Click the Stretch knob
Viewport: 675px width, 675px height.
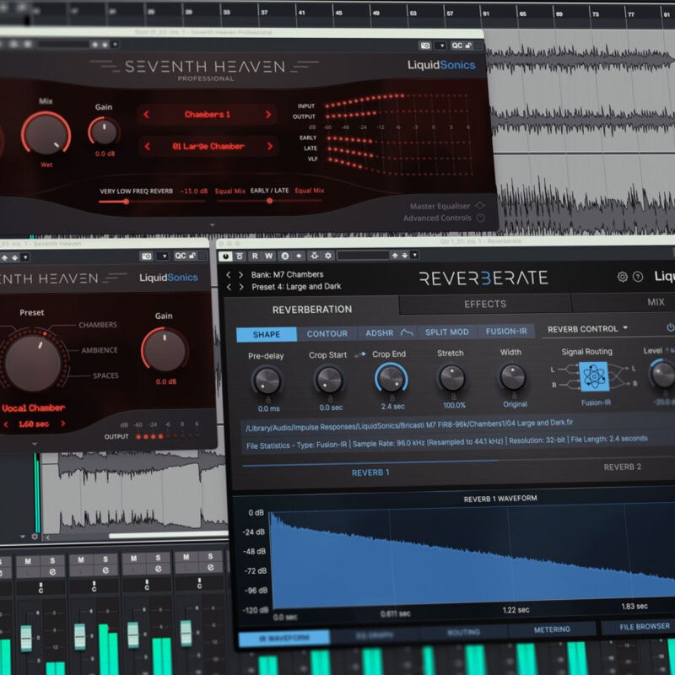452,377
